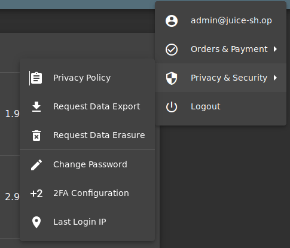The width and height of the screenshot is (290, 248).
Task: Click the trash icon for data erasure
Action: tap(36, 136)
